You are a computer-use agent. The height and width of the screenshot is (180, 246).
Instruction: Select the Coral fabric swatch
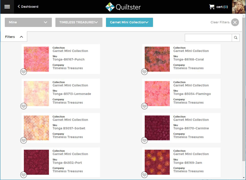click(157, 59)
